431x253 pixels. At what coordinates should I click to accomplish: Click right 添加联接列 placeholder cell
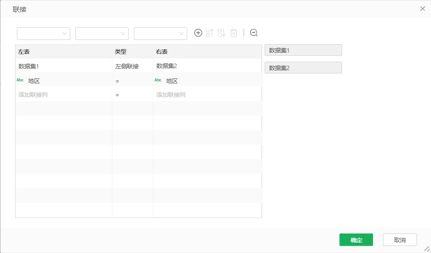coord(171,95)
